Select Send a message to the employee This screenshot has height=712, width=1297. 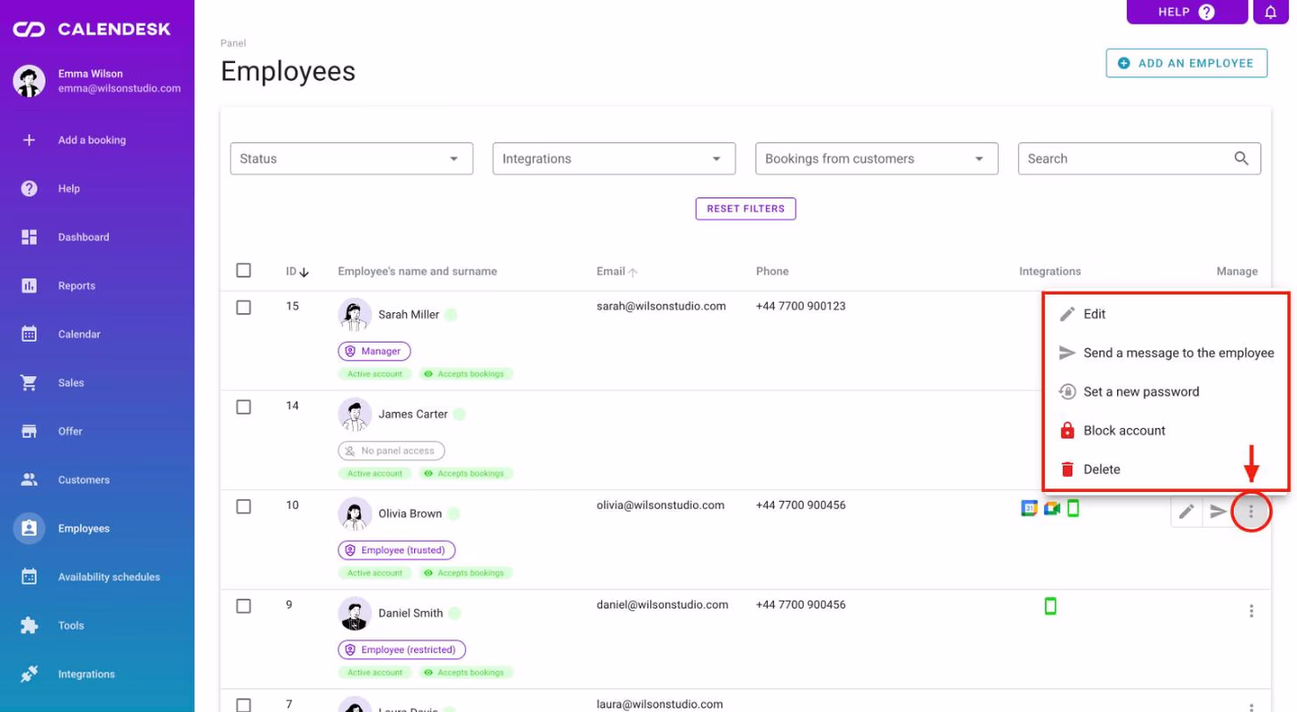(1165, 352)
